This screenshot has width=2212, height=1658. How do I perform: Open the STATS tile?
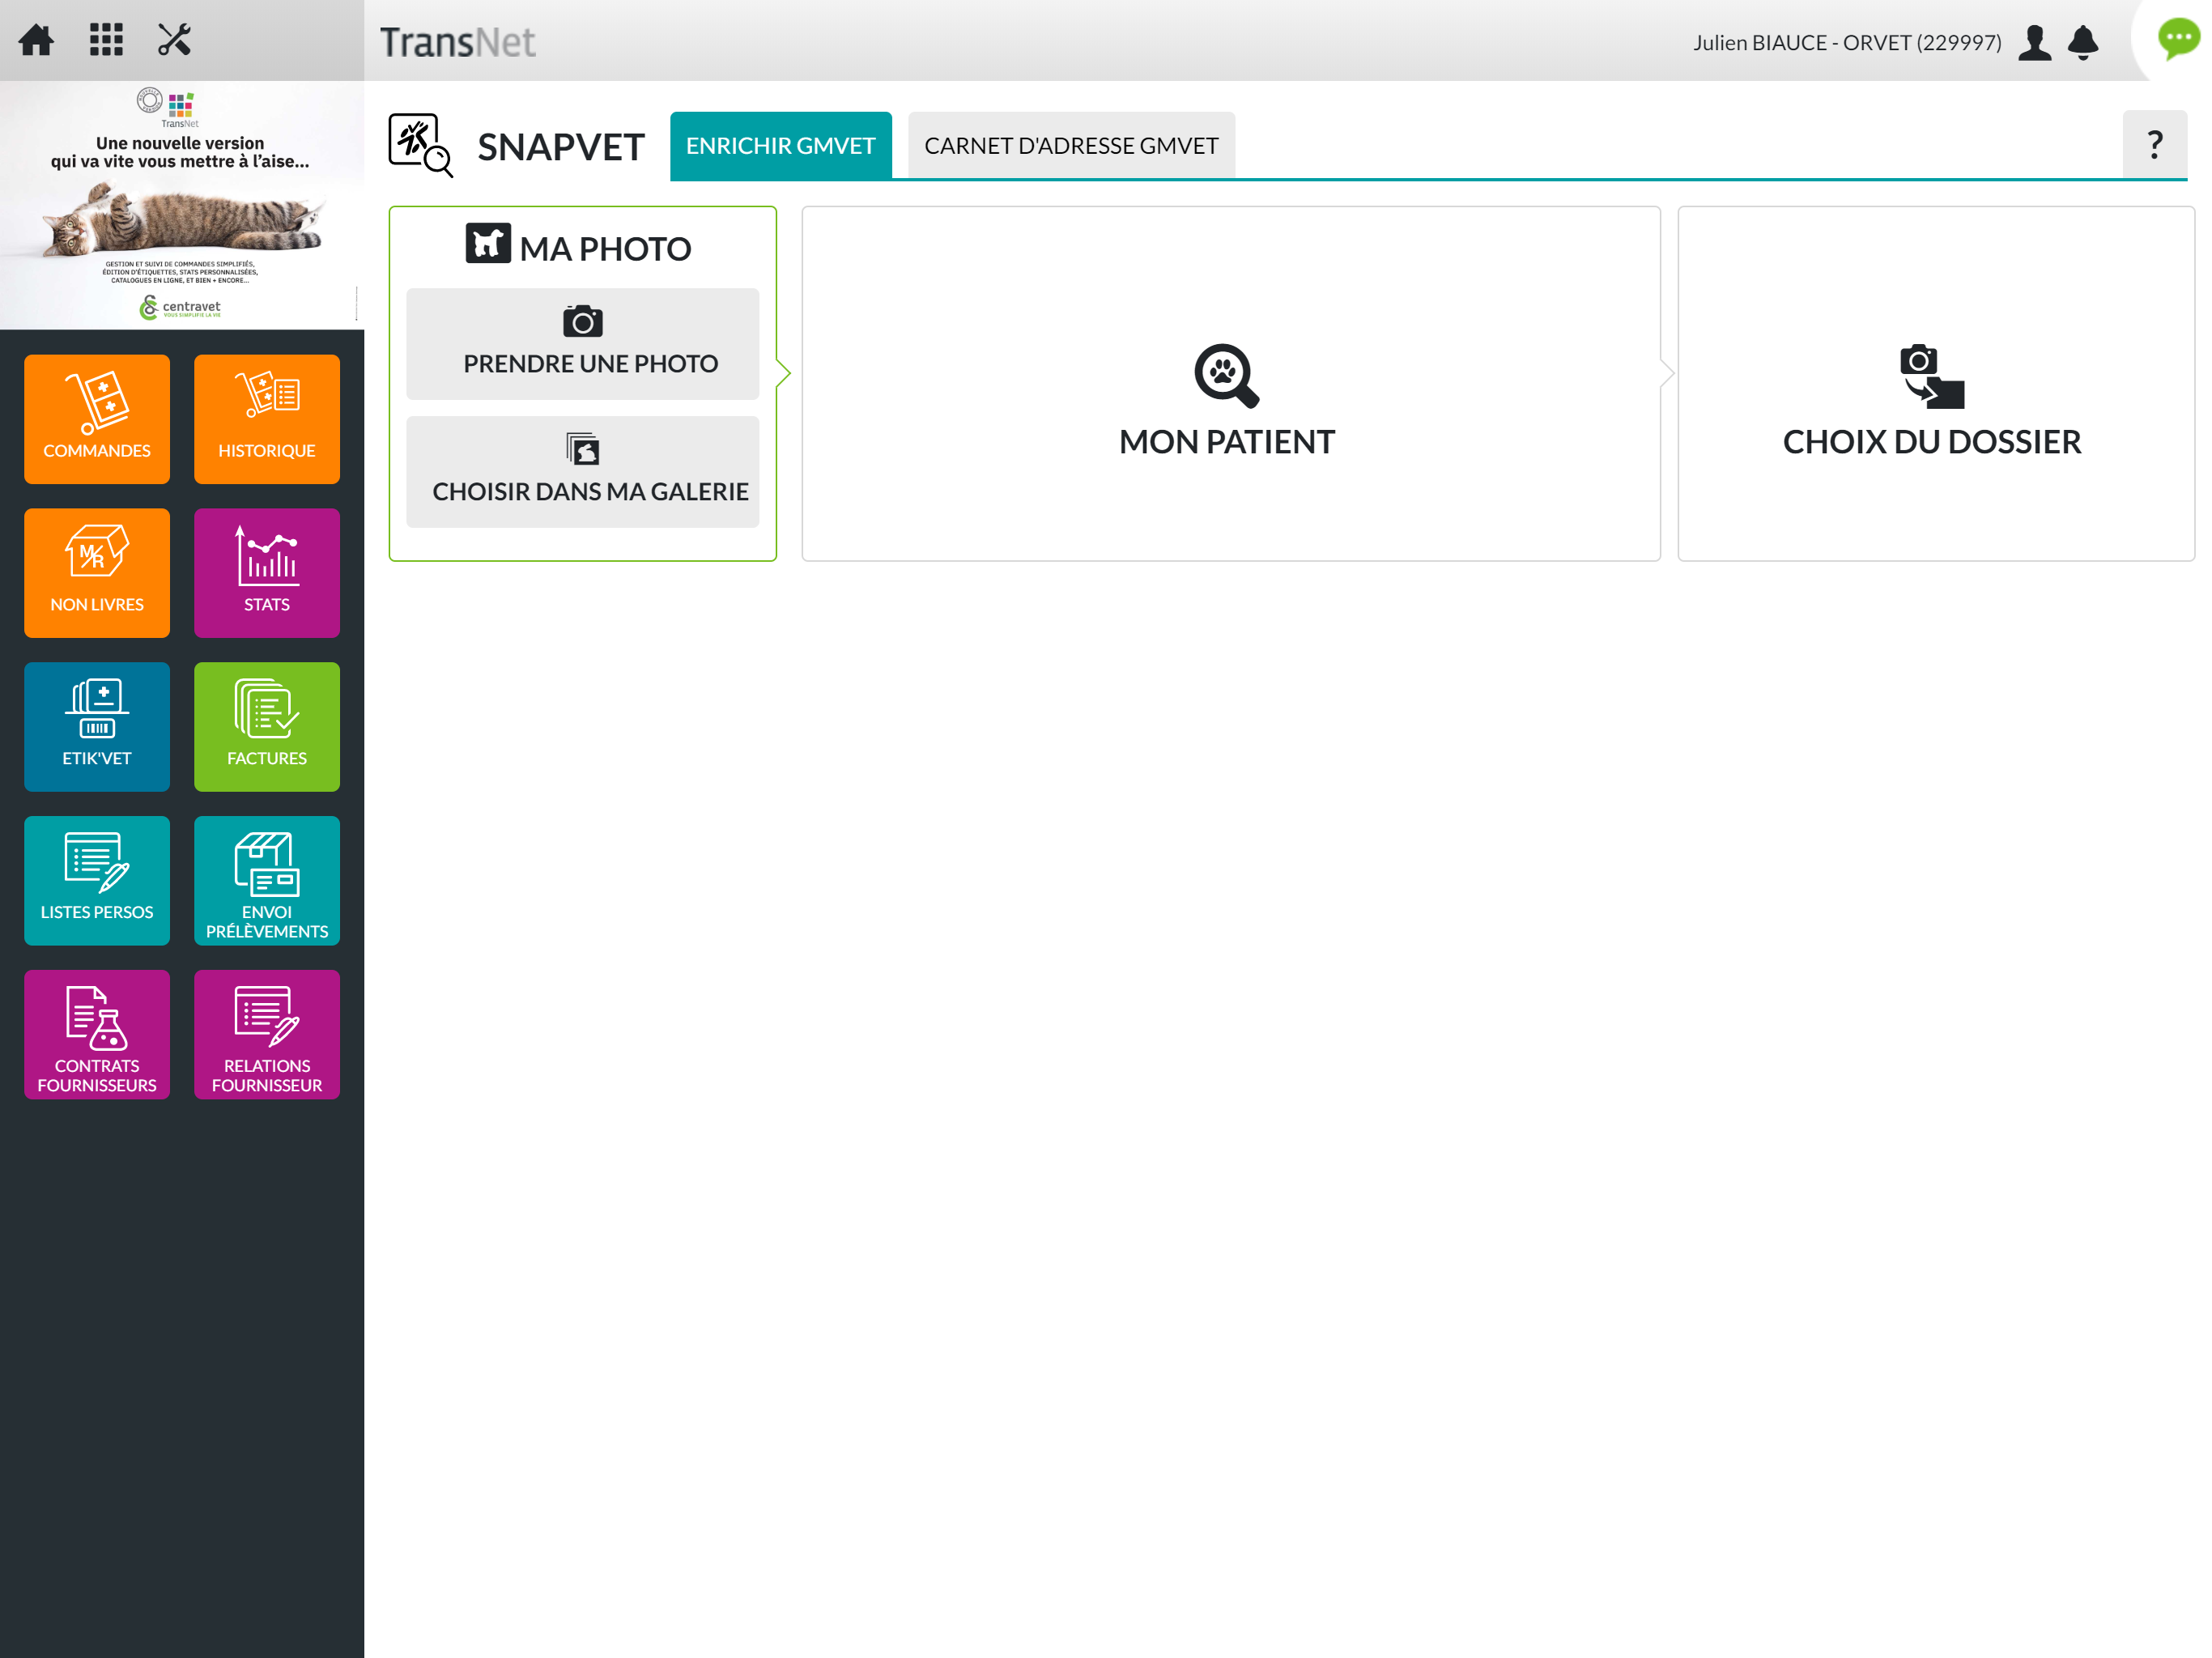(267, 573)
